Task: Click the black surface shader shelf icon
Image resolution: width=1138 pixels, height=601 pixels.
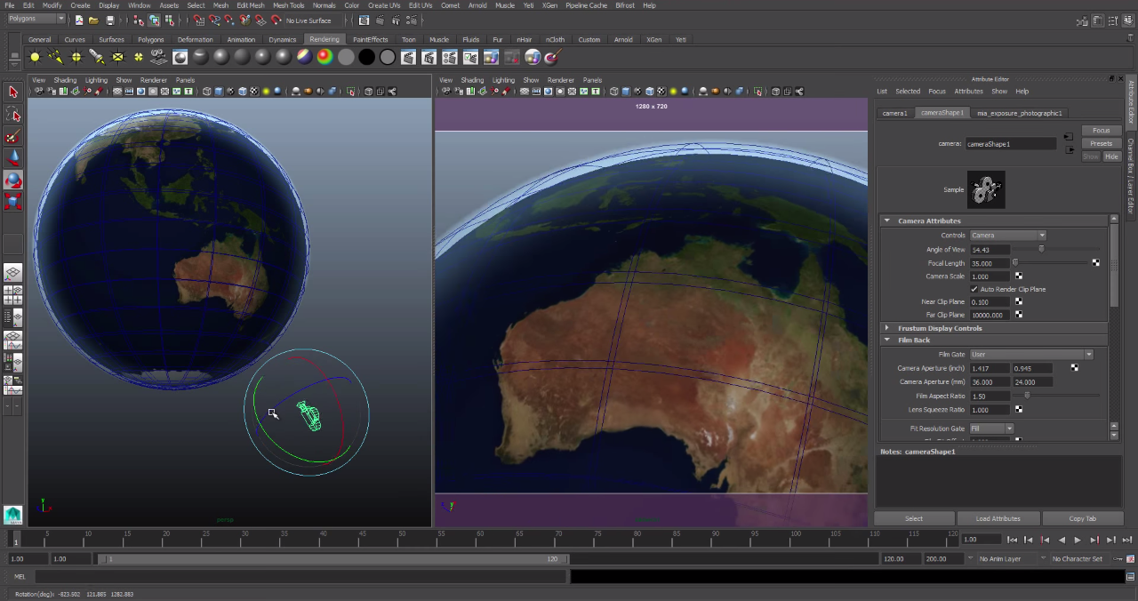Action: [x=366, y=57]
